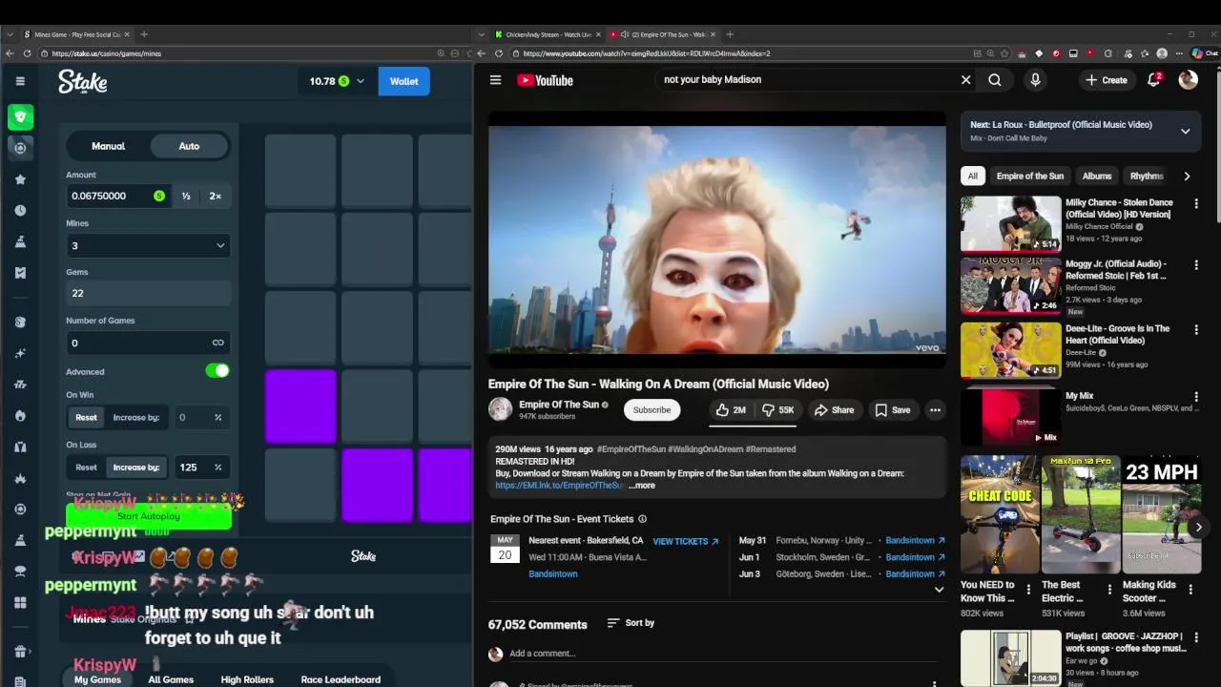
Task: Open Deee-Lite Groove Is In The Heart thumbnail
Action: click(1010, 350)
